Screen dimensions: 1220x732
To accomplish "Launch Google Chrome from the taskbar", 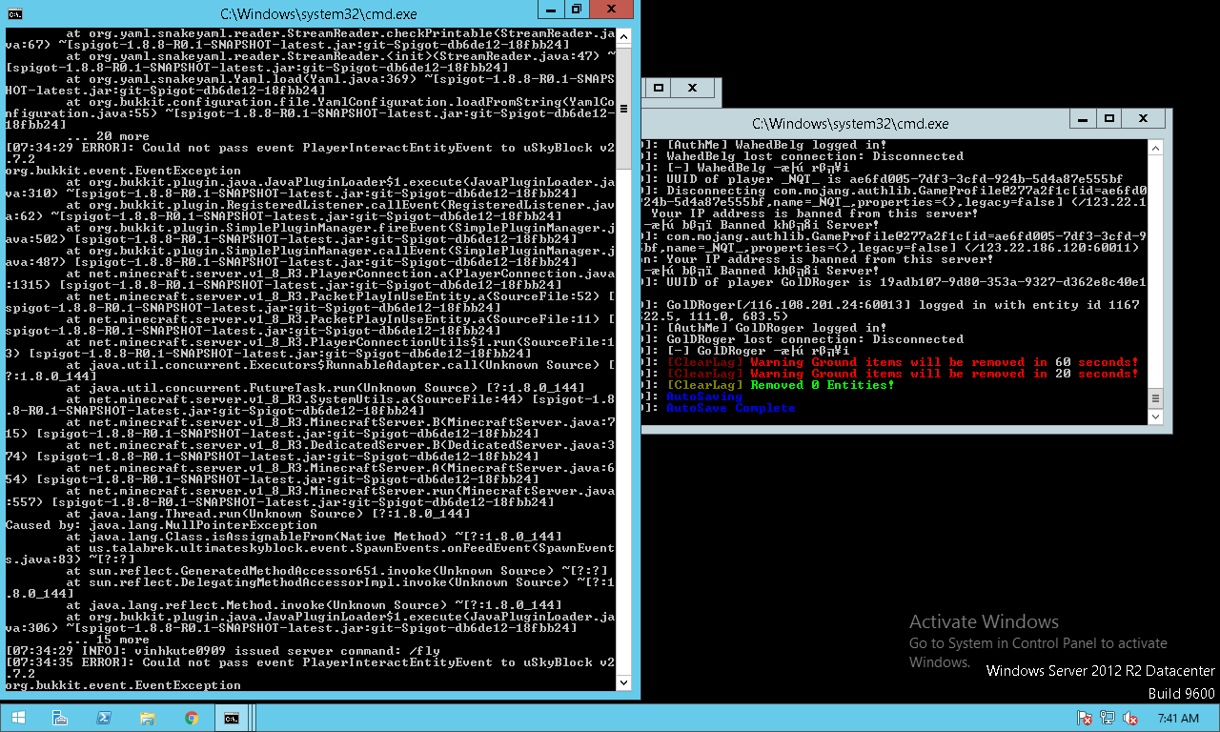I will (192, 718).
